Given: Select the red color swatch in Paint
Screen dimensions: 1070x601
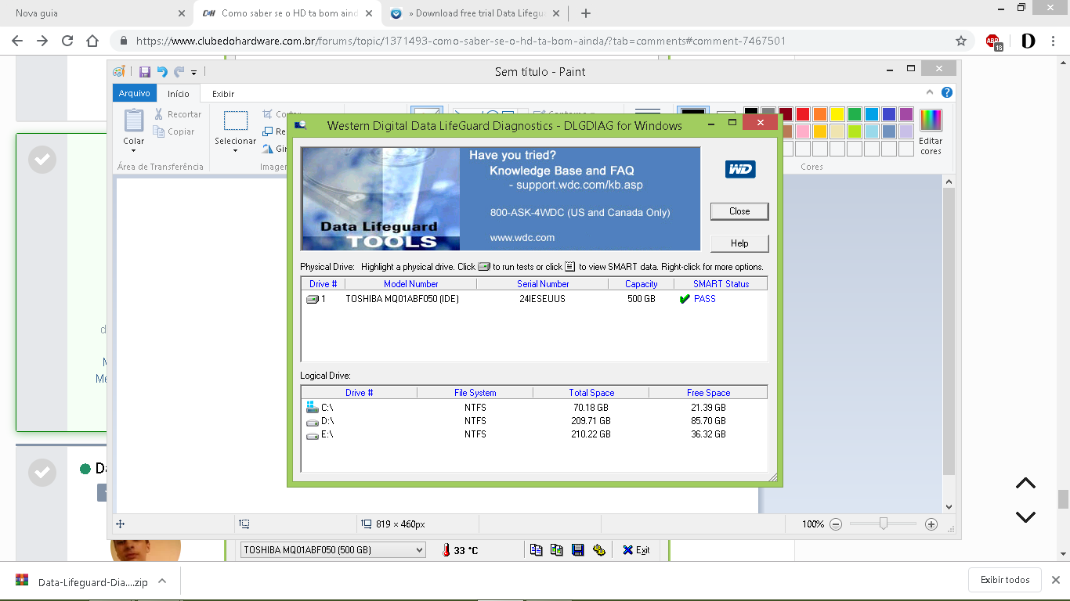Looking at the screenshot, I should 803,114.
